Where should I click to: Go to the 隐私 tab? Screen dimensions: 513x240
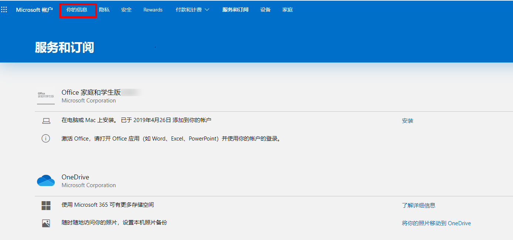pyautogui.click(x=104, y=10)
